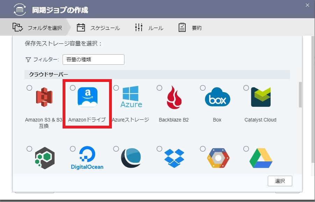Click the vertical scrollbar of storage list
Screen dimensions: 315x202
(x=300, y=95)
